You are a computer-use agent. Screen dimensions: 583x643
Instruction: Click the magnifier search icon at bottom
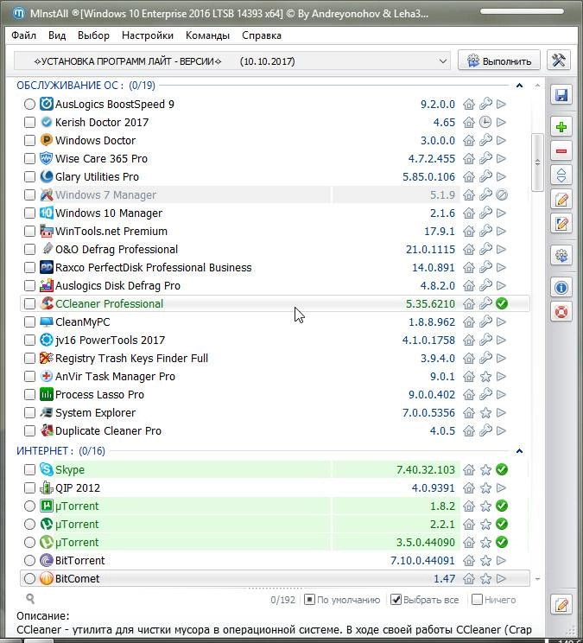click(x=30, y=599)
